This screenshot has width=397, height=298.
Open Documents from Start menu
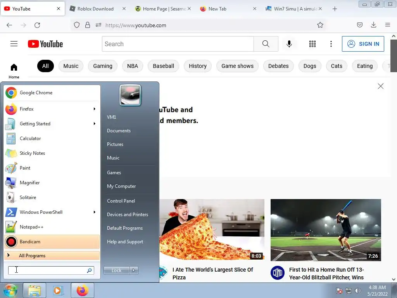click(119, 131)
